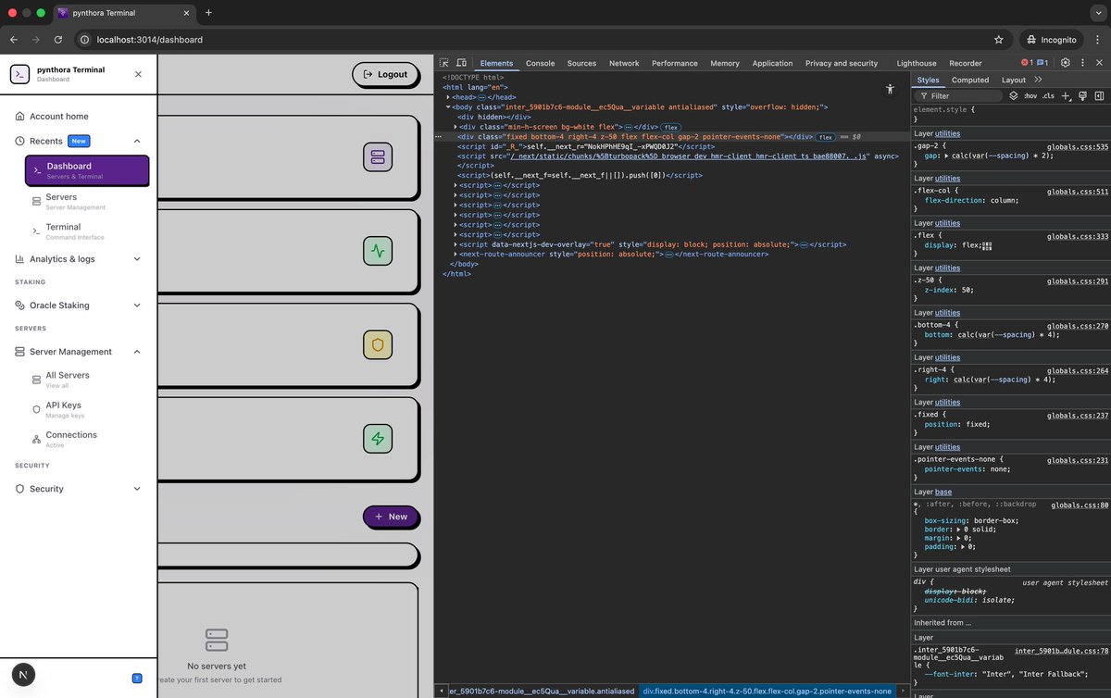Collapse the body element in the DOM tree
Image resolution: width=1111 pixels, height=698 pixels.
pos(448,107)
